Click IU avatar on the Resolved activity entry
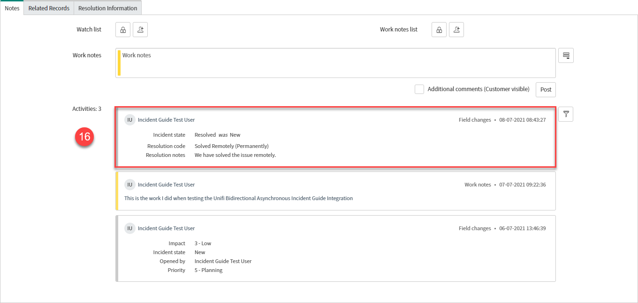 click(x=129, y=120)
